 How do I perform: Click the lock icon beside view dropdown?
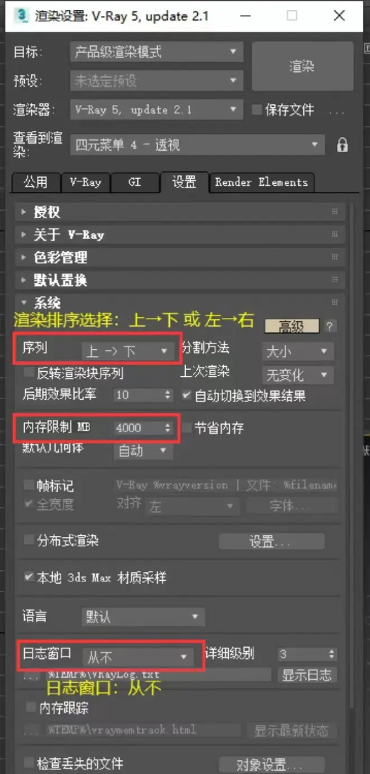(342, 145)
